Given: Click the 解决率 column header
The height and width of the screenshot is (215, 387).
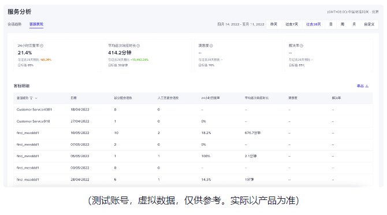Looking at the screenshot, I should [x=336, y=98].
